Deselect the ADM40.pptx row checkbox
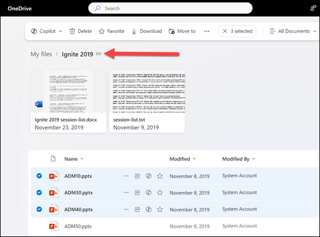 point(39,209)
